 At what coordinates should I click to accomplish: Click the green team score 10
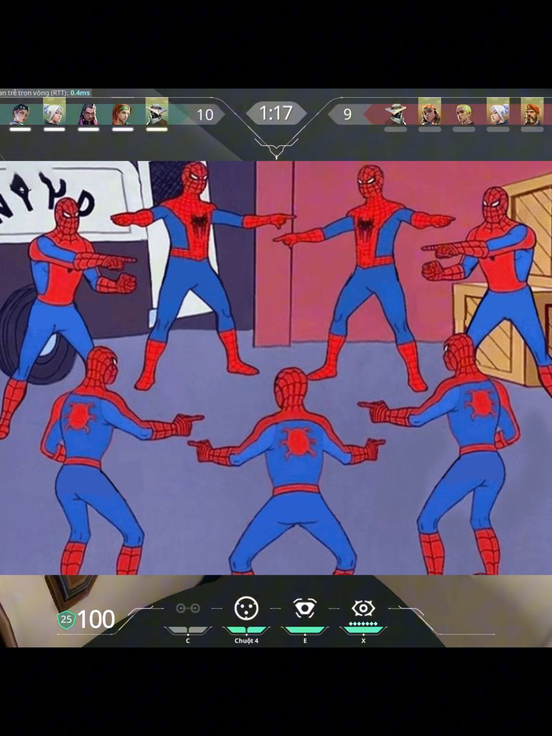tap(205, 115)
